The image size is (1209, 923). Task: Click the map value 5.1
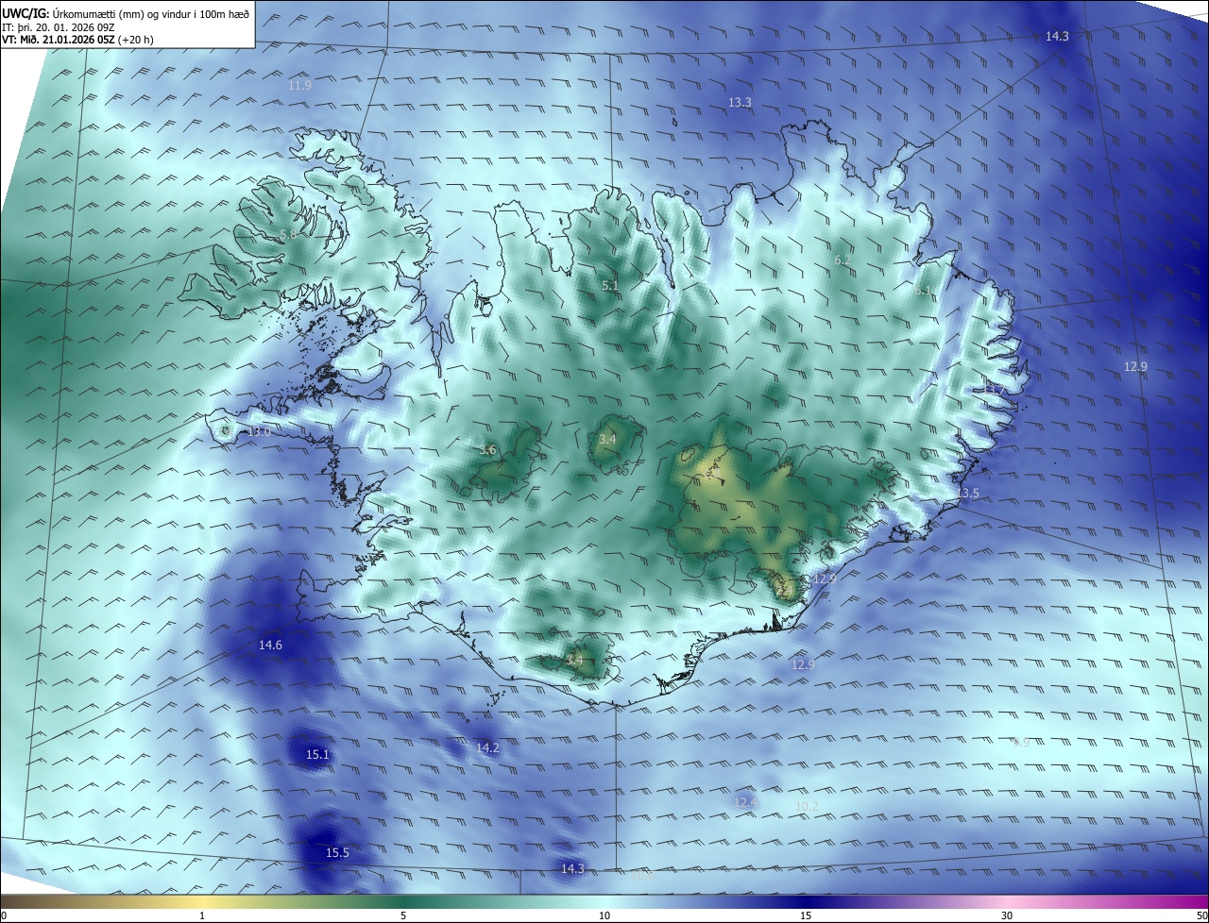(610, 285)
